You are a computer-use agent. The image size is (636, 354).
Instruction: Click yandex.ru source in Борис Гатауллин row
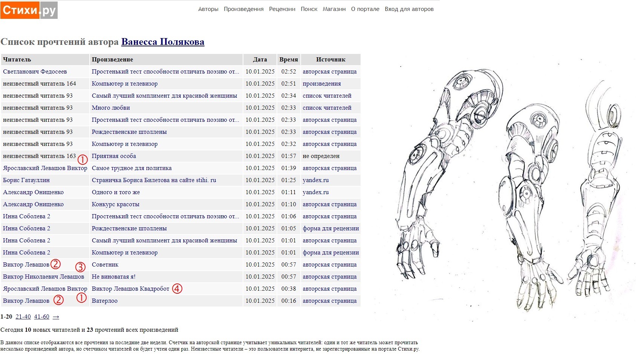[x=315, y=180]
